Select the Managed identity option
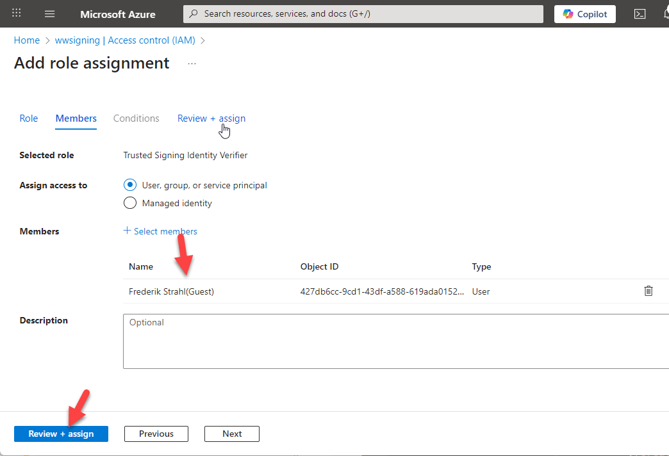Image resolution: width=669 pixels, height=456 pixels. 130,202
